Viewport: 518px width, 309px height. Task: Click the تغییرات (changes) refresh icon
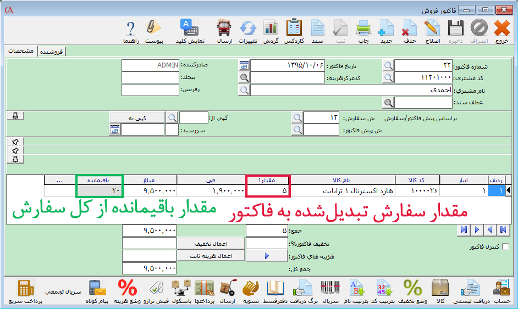(248, 28)
